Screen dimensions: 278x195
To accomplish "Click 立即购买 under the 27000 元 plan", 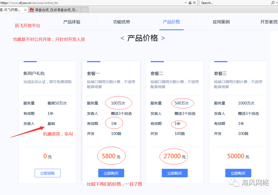I will pos(175,173).
